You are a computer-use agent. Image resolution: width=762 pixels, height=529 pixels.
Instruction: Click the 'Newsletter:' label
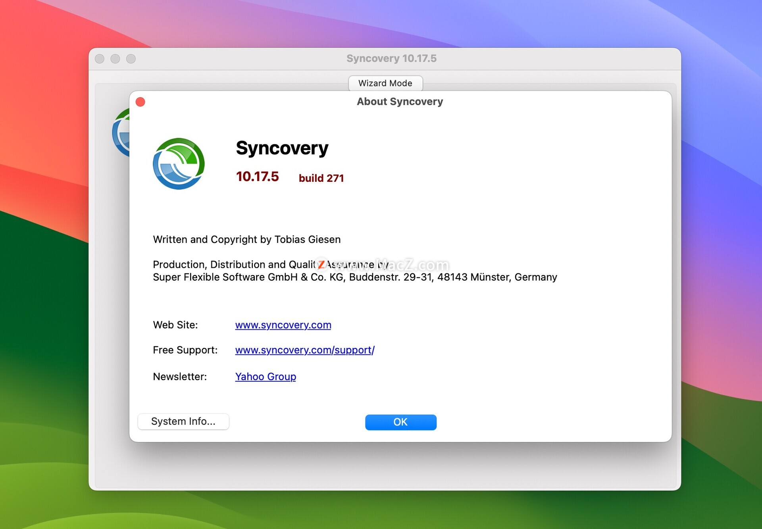point(180,376)
